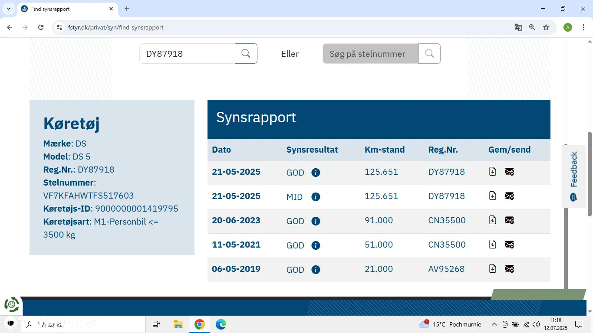
Task: Open new browser tab
Action: [127, 9]
